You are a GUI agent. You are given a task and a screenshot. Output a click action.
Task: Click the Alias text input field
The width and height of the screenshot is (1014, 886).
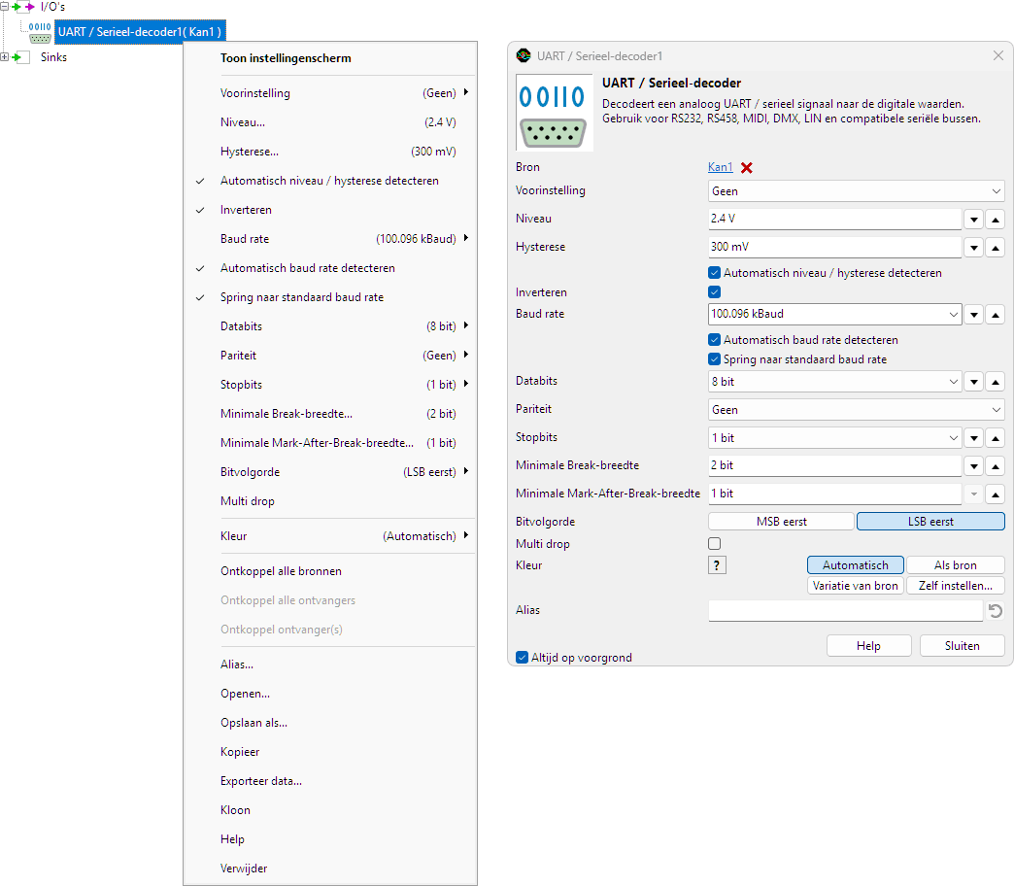[x=846, y=610]
